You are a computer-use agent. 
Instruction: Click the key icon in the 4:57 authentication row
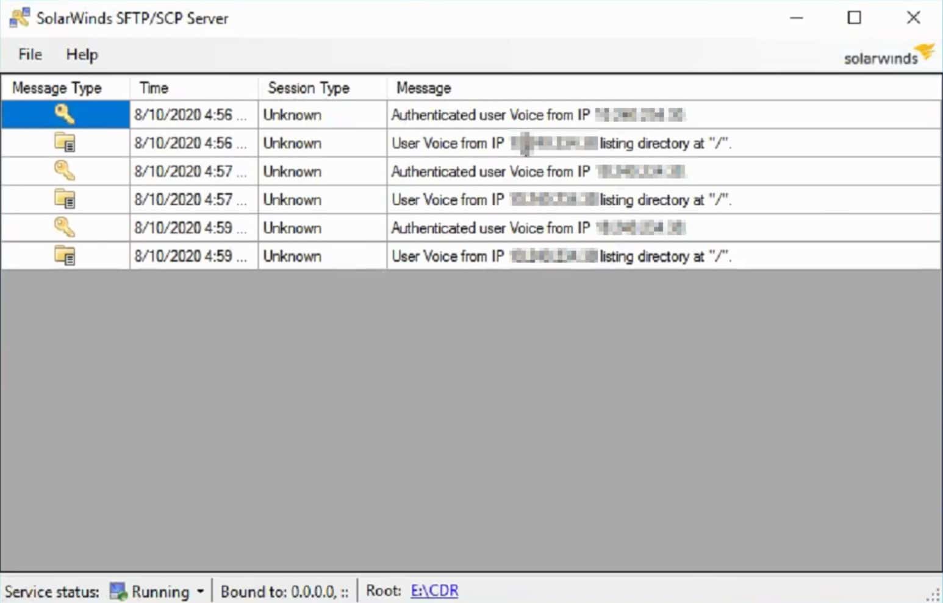click(x=64, y=171)
